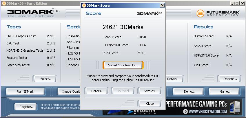Click the Online ResultBrowser description text
This screenshot has width=246, height=118.
pos(123,78)
